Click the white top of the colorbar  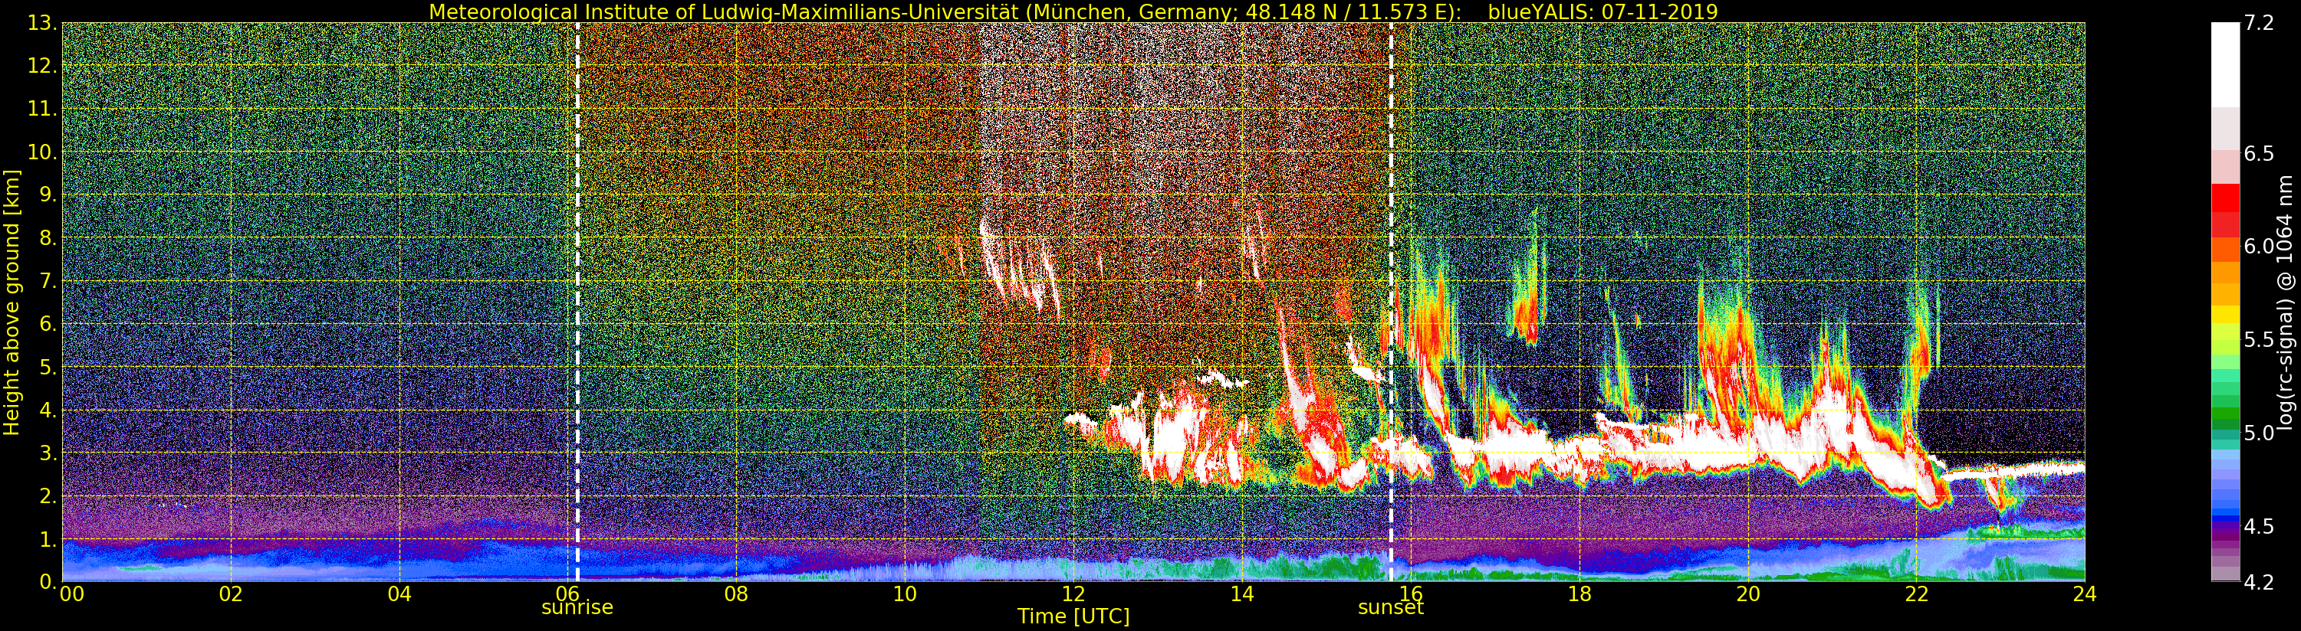pos(2225,64)
